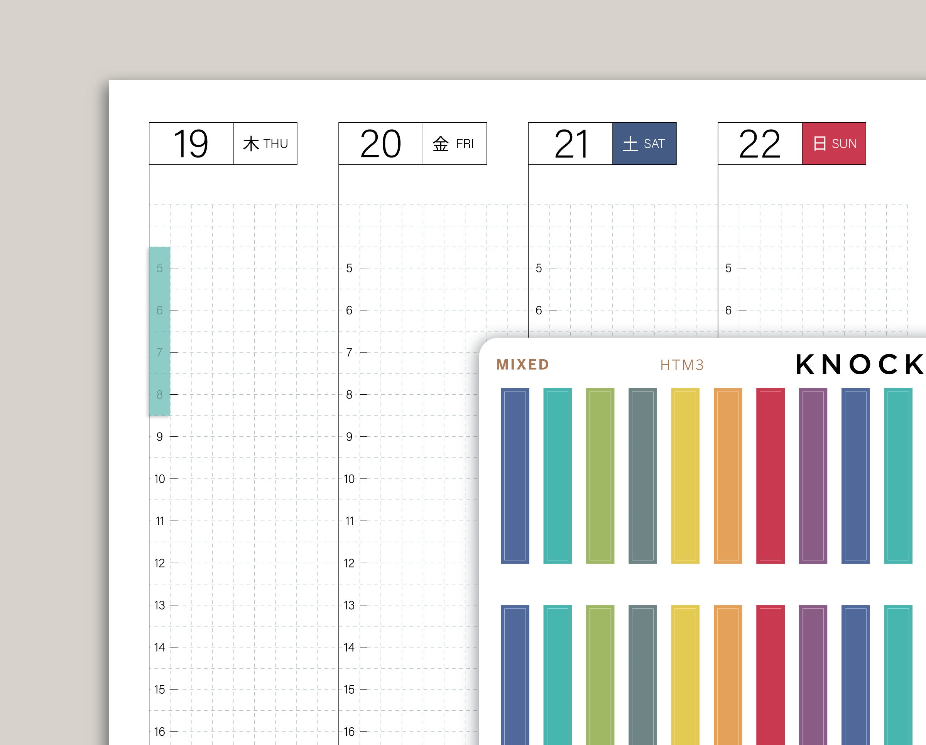Select the purple sticker in top row

tap(813, 475)
